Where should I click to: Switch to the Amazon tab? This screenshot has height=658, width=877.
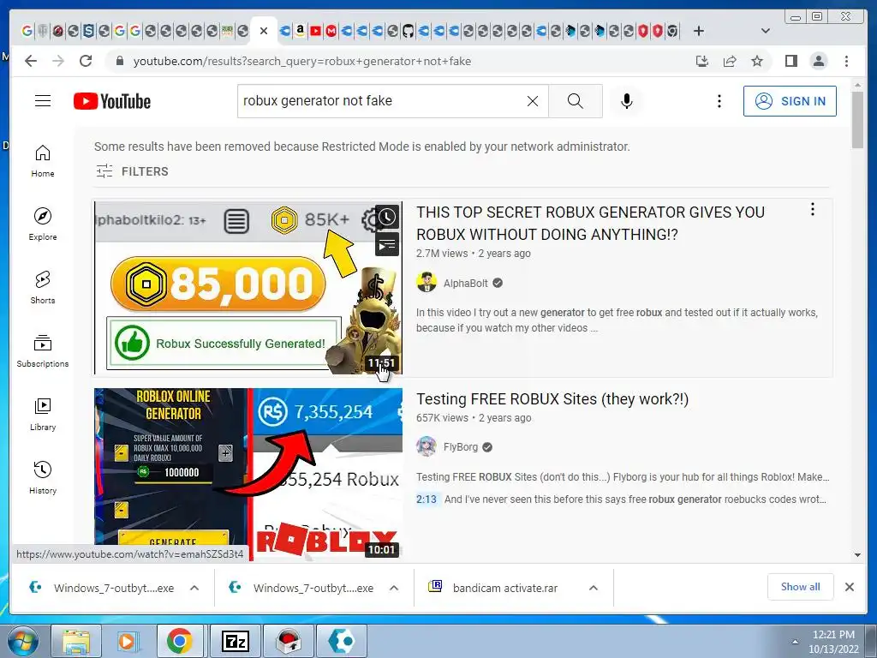[301, 31]
